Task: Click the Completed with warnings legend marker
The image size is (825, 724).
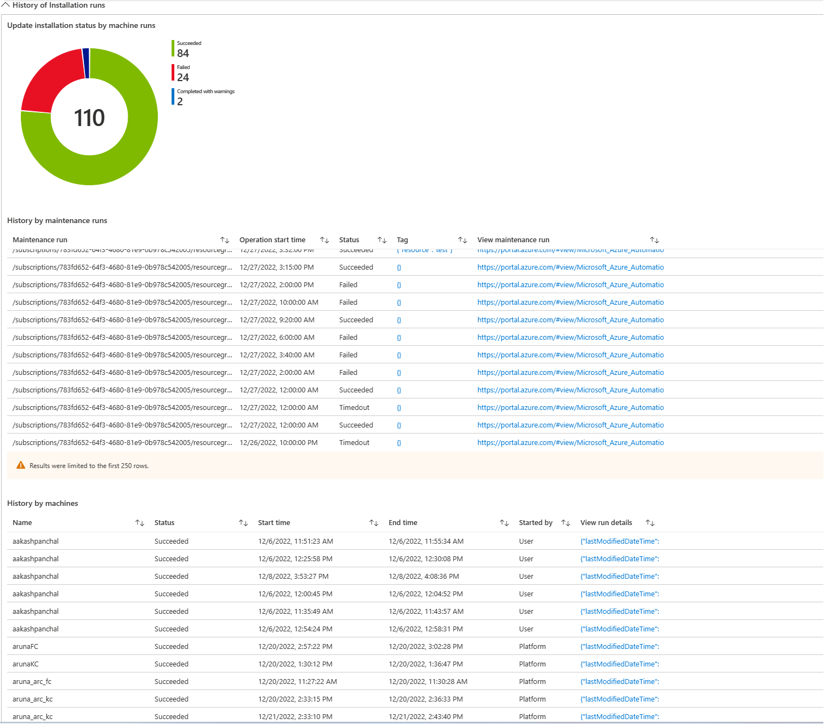Action: [173, 95]
